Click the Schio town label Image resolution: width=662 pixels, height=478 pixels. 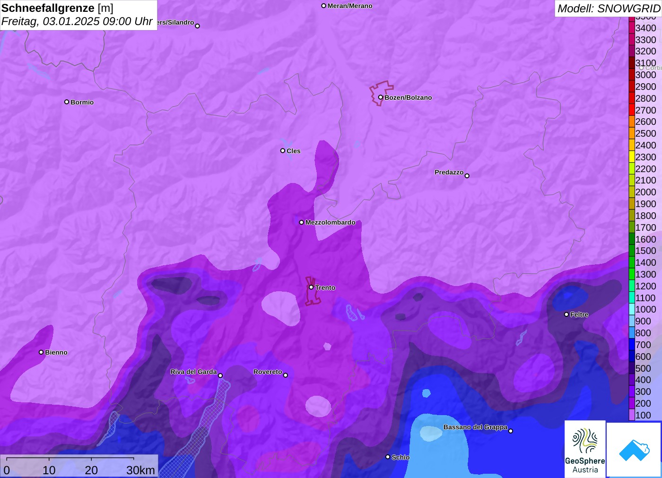pyautogui.click(x=401, y=457)
